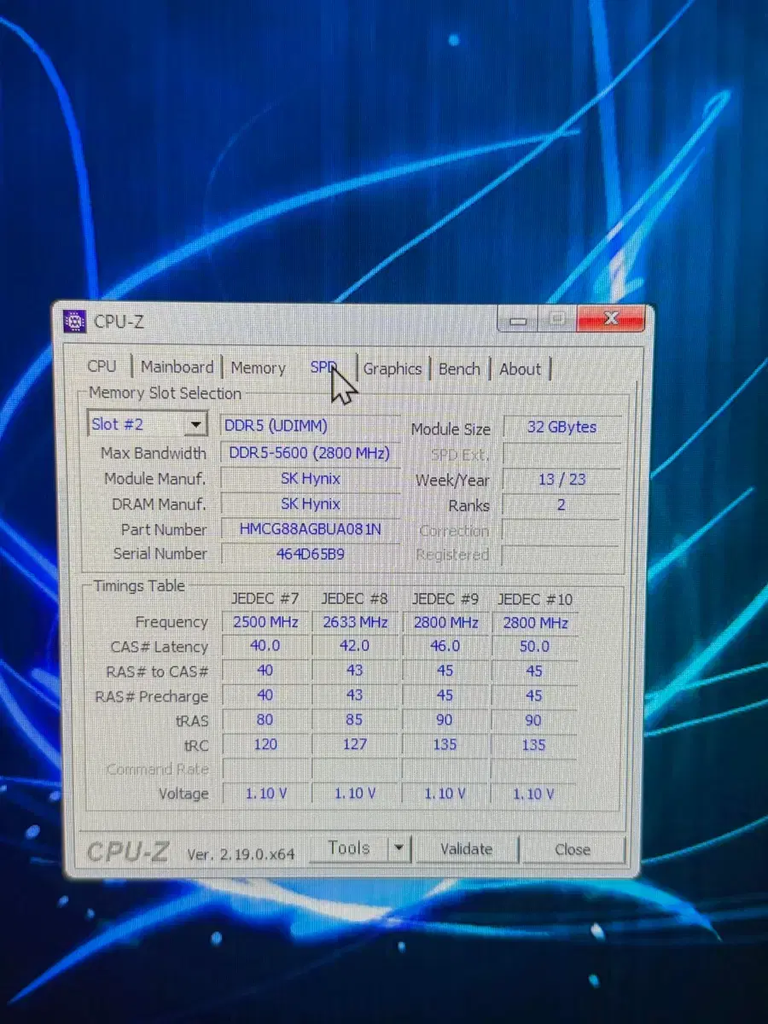Viewport: 768px width, 1024px height.
Task: Click the Validate button
Action: (466, 849)
